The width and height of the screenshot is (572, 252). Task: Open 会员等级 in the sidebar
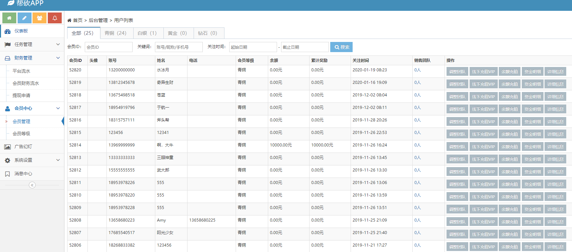coord(21,134)
